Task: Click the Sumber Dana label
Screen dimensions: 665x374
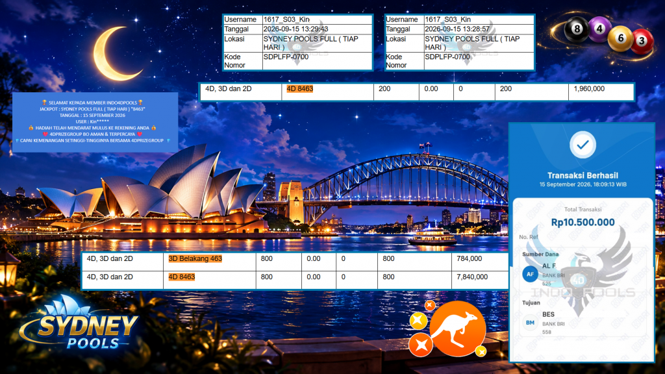Action: [540, 255]
